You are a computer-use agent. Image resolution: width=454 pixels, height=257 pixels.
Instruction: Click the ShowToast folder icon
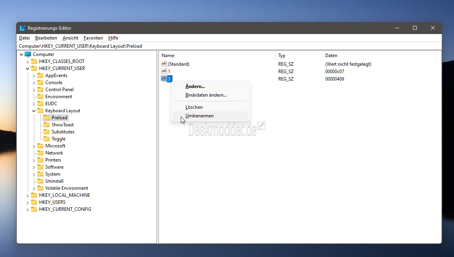(x=46, y=125)
